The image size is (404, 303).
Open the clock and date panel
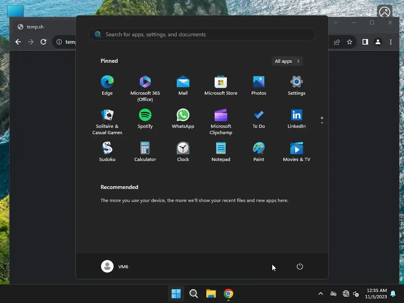376,294
